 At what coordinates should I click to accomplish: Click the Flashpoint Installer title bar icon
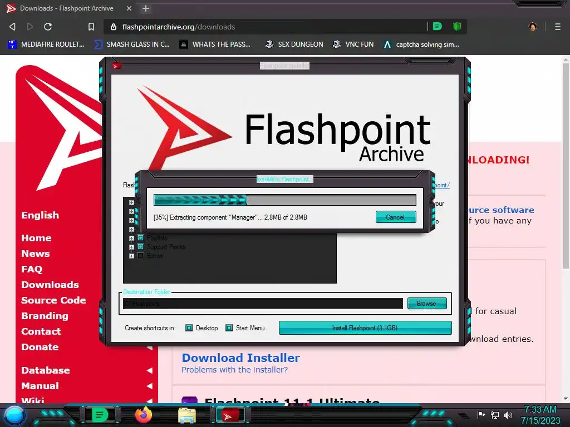pyautogui.click(x=116, y=66)
